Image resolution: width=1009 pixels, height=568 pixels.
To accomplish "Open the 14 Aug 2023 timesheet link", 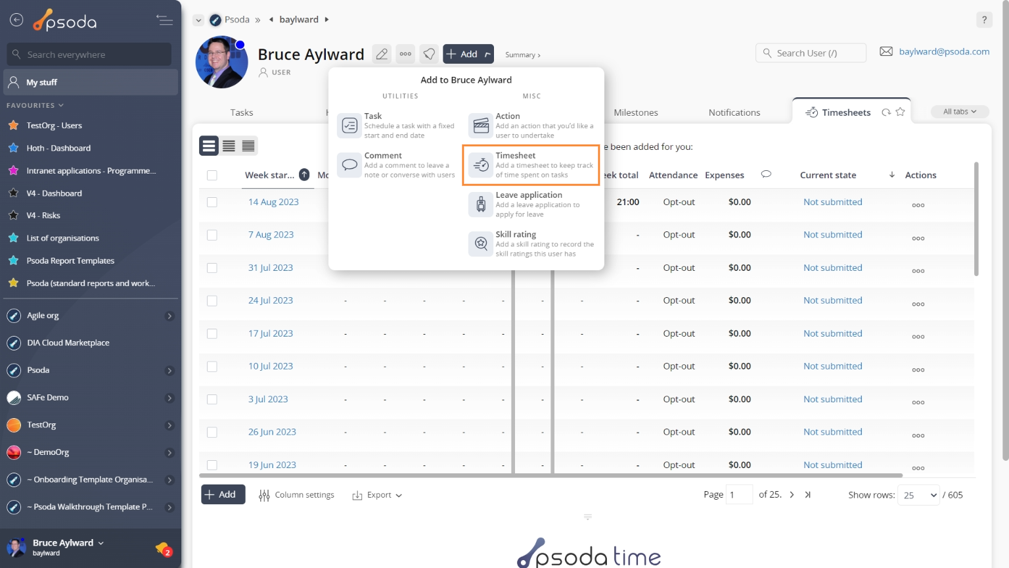I will click(273, 202).
